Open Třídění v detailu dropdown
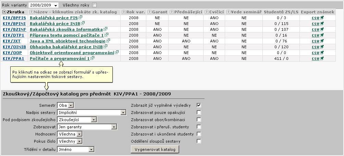Image resolution: width=344 pixels, height=156 pixels. (76, 149)
